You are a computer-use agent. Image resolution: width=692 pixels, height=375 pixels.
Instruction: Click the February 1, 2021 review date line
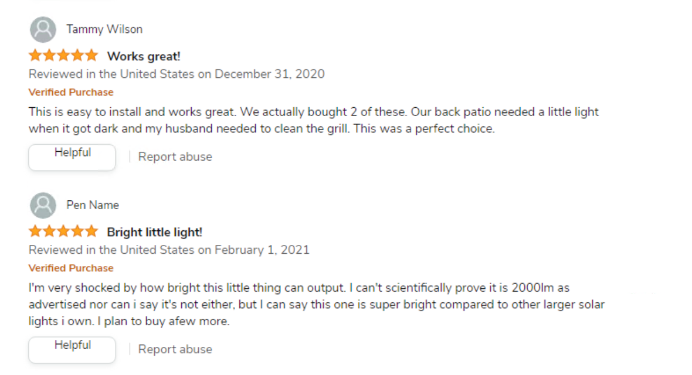click(169, 250)
